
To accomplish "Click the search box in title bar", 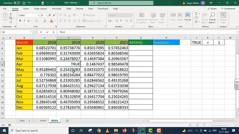I will coord(121,3).
